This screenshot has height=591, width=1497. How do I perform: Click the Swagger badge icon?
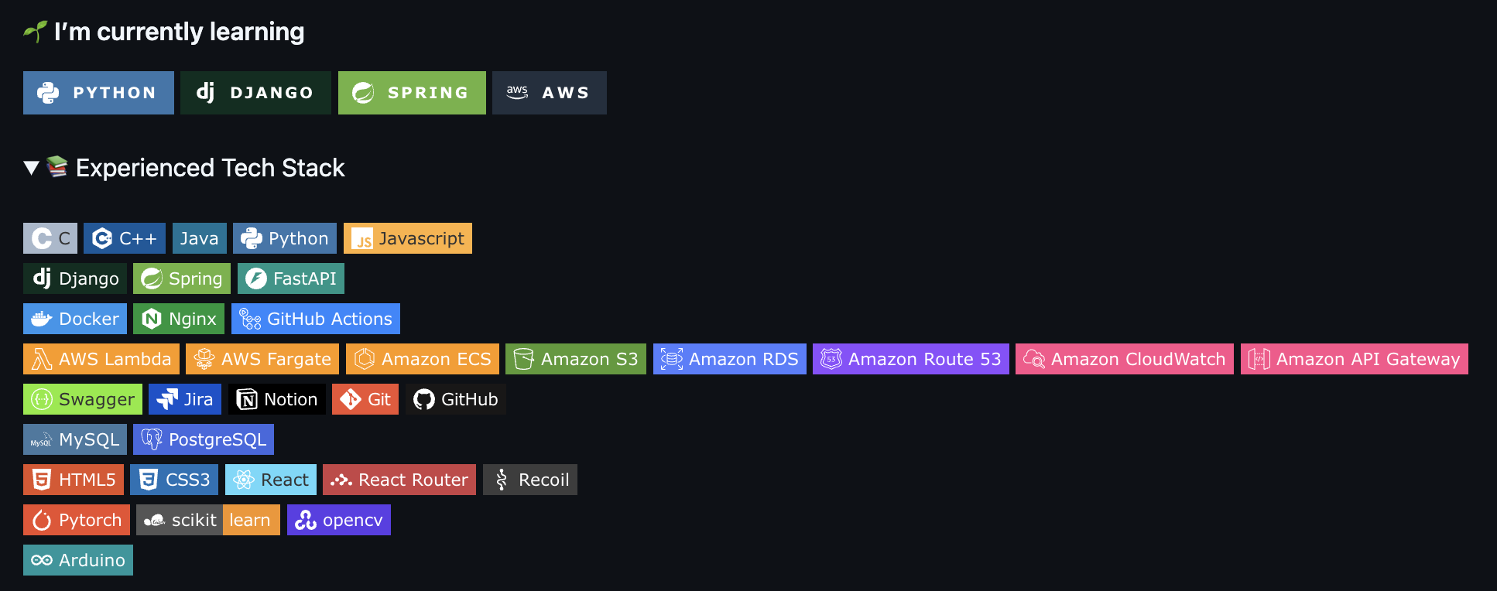coord(42,399)
